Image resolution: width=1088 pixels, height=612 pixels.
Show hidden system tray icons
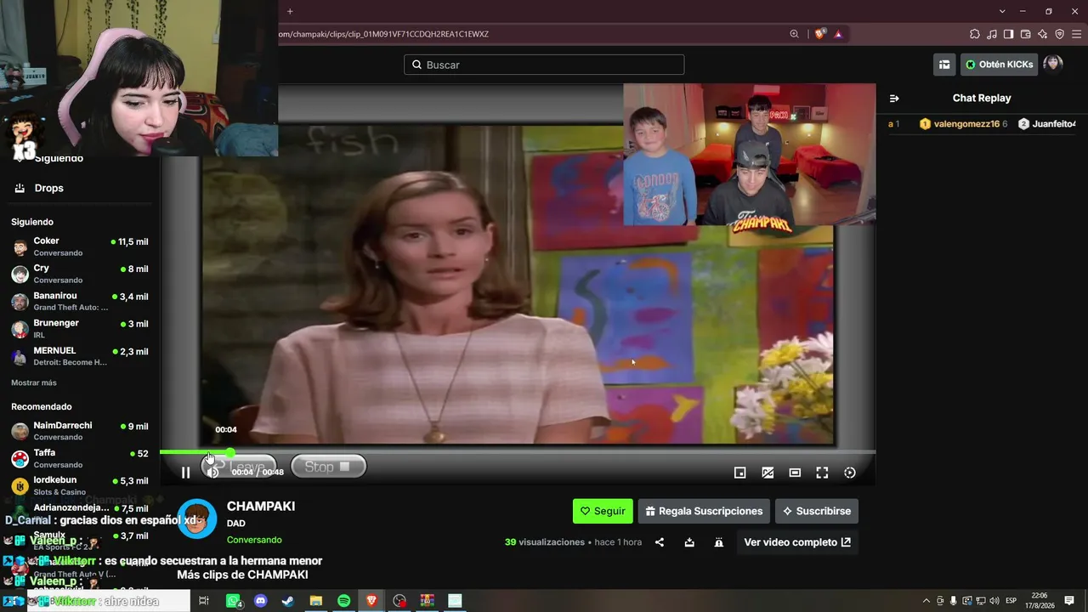pyautogui.click(x=926, y=601)
